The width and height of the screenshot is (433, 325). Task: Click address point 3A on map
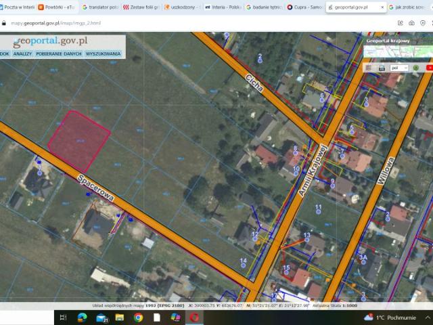363,260
